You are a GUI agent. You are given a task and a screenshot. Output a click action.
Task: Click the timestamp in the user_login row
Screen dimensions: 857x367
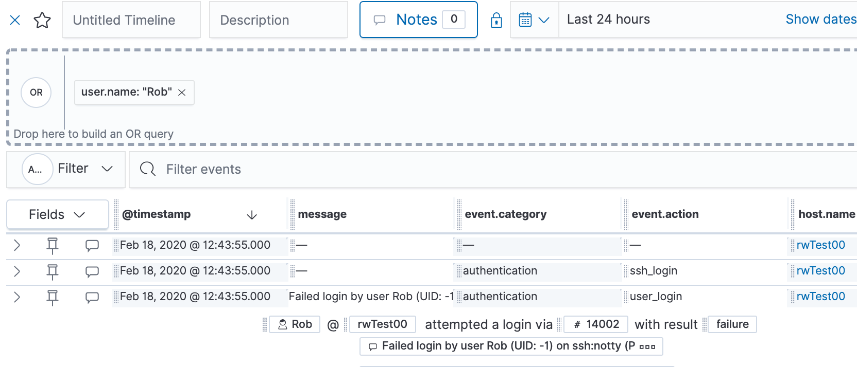(x=195, y=297)
